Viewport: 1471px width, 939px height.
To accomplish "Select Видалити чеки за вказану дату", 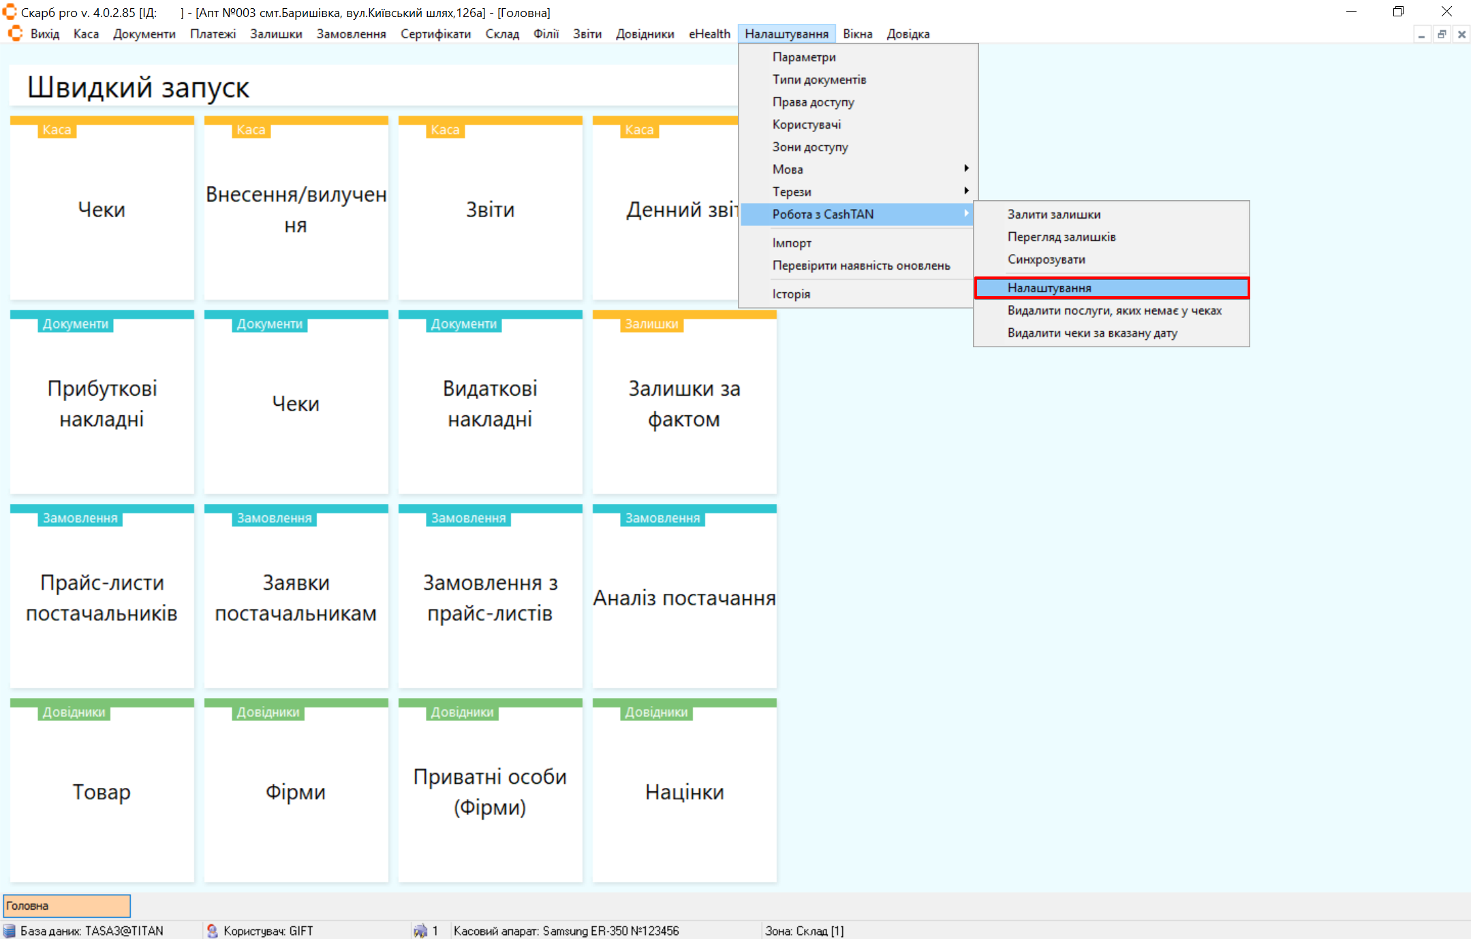I will 1092,333.
